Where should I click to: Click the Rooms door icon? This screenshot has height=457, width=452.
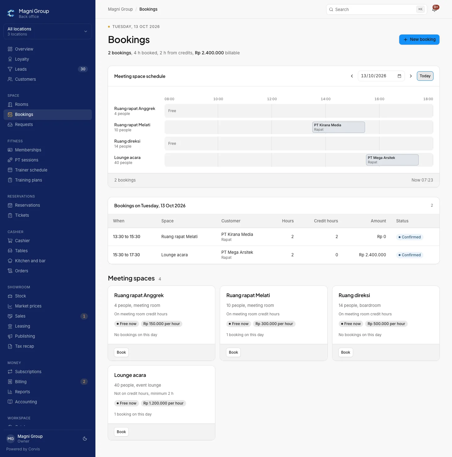[x=10, y=104]
